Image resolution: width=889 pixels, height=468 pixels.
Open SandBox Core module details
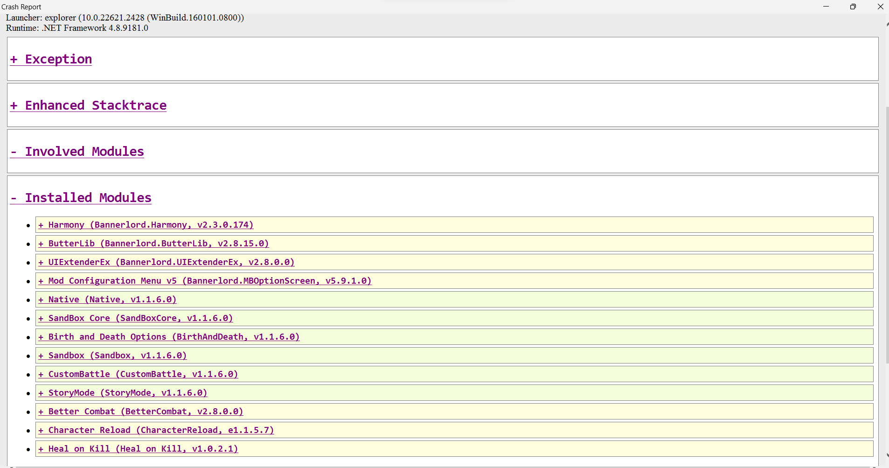click(x=135, y=318)
